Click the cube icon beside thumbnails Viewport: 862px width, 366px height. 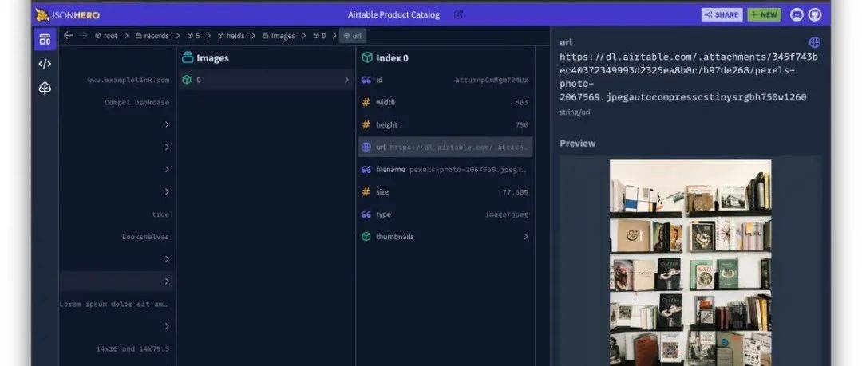tap(366, 236)
